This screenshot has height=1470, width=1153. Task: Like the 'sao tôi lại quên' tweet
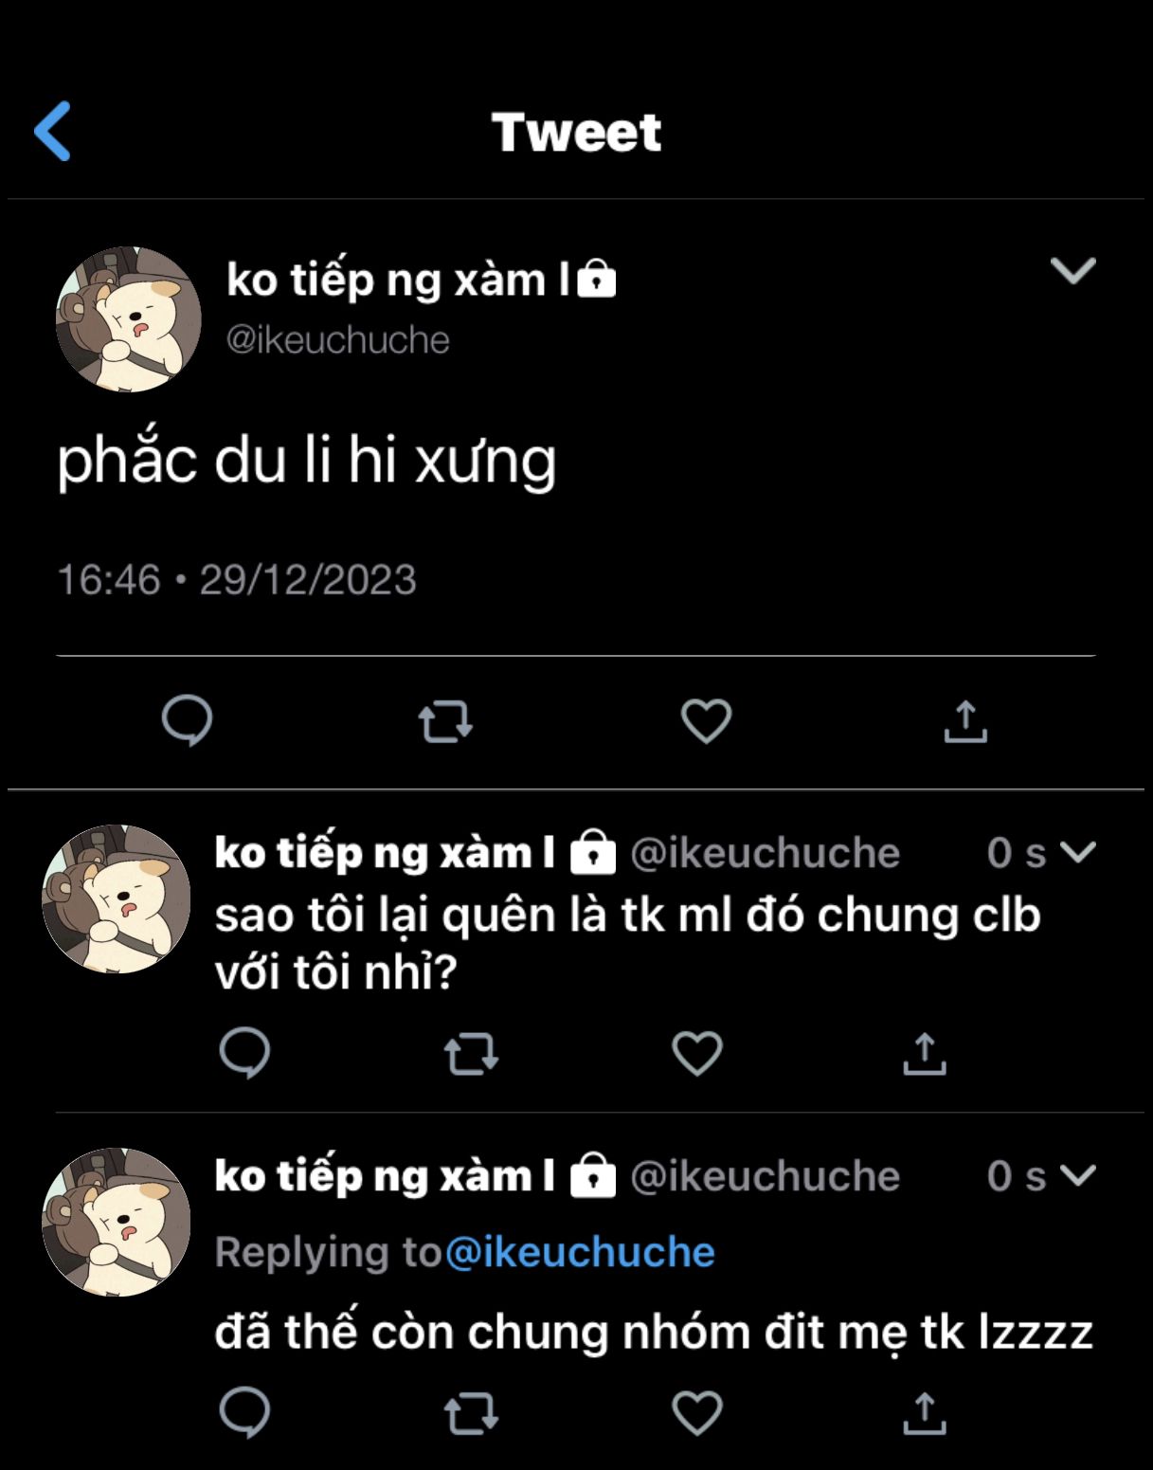(697, 1053)
